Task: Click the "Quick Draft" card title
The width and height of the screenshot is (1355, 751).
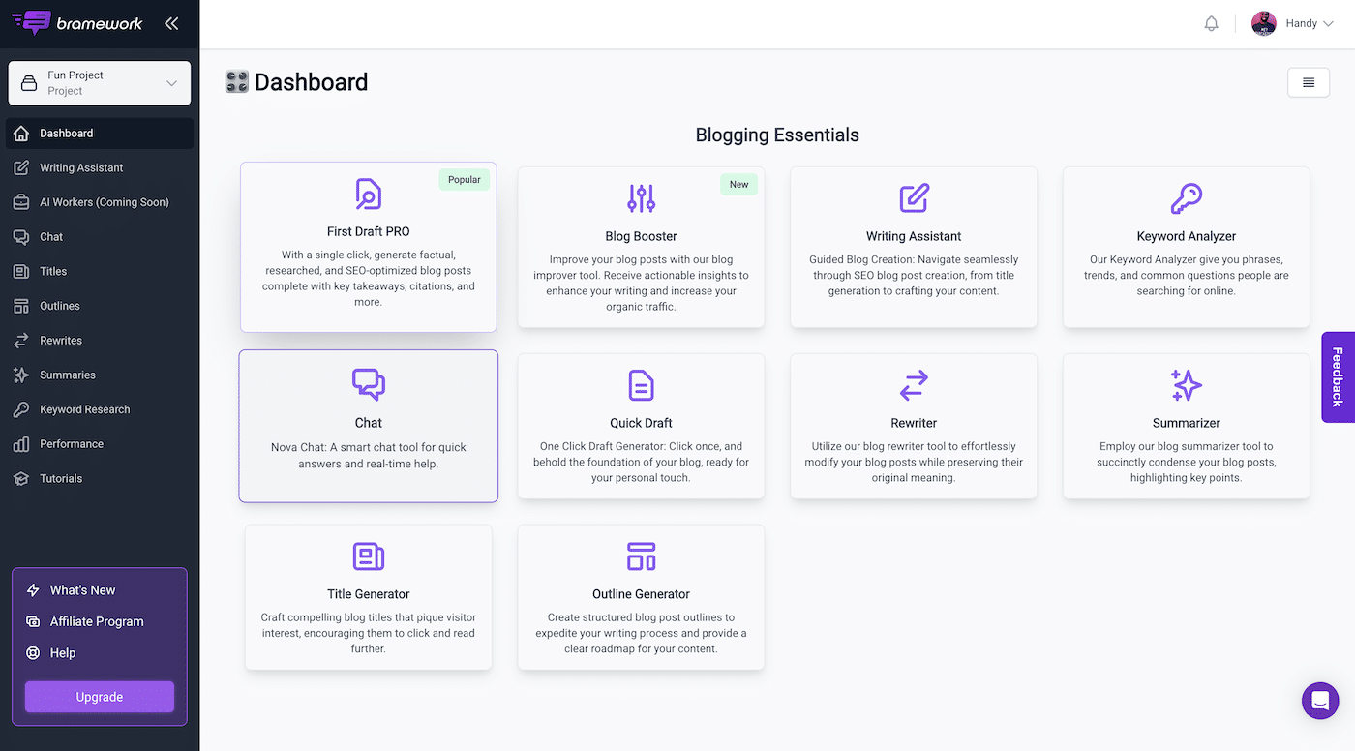Action: coord(641,423)
